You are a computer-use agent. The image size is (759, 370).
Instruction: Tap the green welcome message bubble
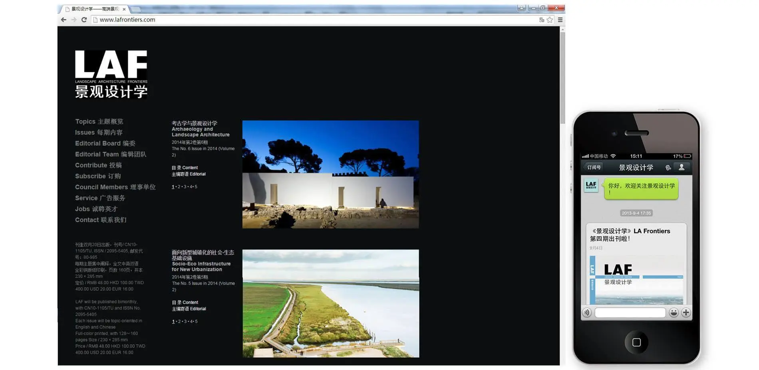pyautogui.click(x=640, y=188)
